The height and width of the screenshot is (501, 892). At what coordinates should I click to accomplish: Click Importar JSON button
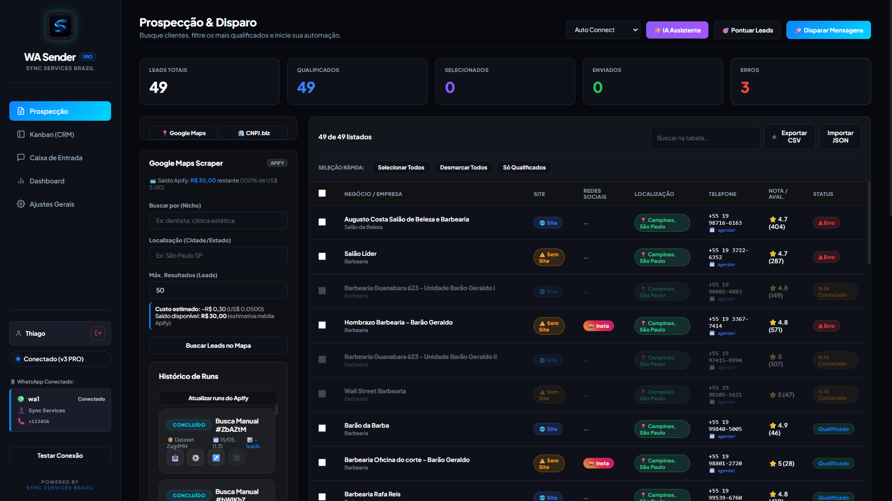pyautogui.click(x=840, y=137)
